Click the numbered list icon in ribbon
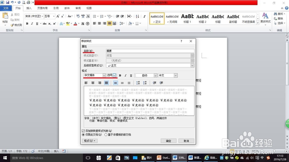The width and height of the screenshot is (289, 162). (x=102, y=16)
